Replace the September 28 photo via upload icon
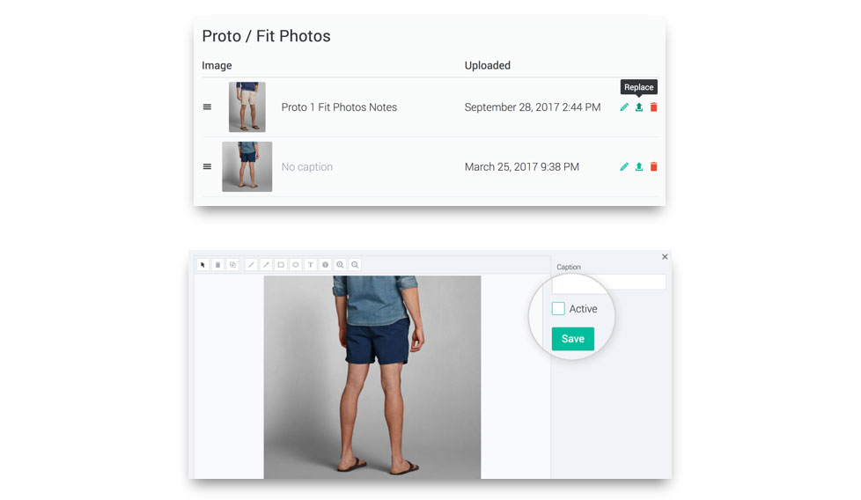This screenshot has width=861, height=500. (x=638, y=107)
